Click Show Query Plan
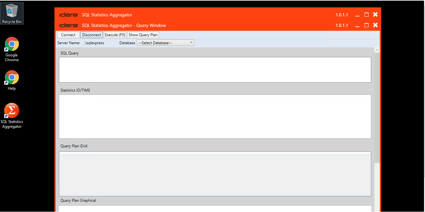This screenshot has width=425, height=212. (143, 35)
